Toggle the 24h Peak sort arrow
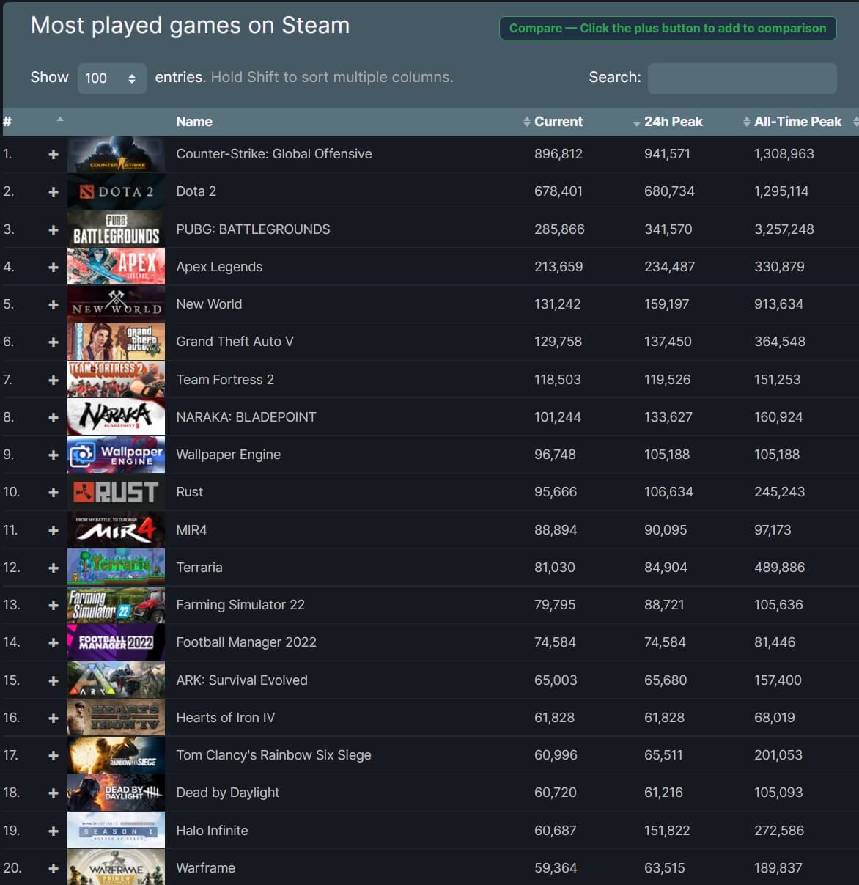This screenshot has height=885, width=859. point(635,122)
